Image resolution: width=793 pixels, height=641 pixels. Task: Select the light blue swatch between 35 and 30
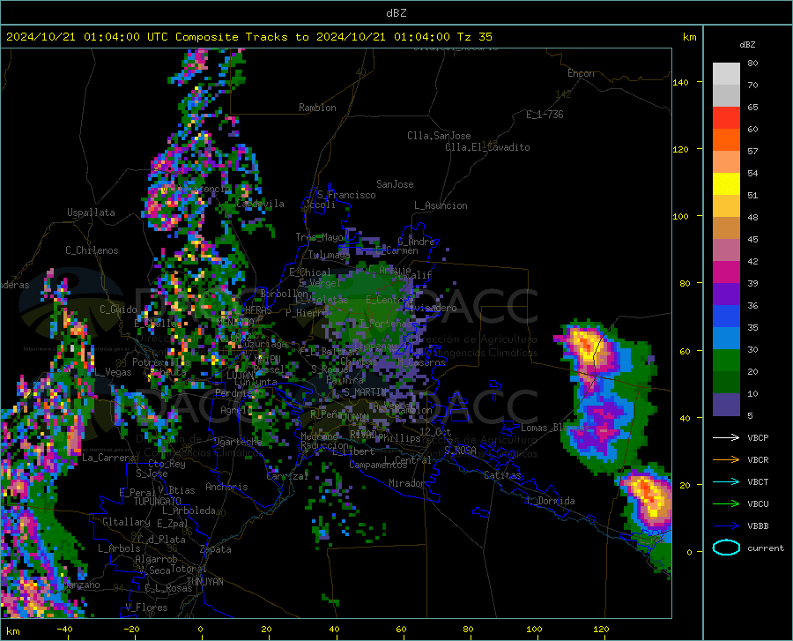[726, 339]
